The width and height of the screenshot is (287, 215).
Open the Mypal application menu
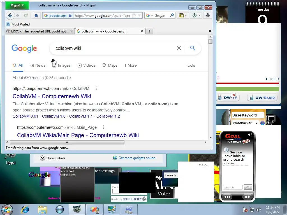click(x=17, y=5)
